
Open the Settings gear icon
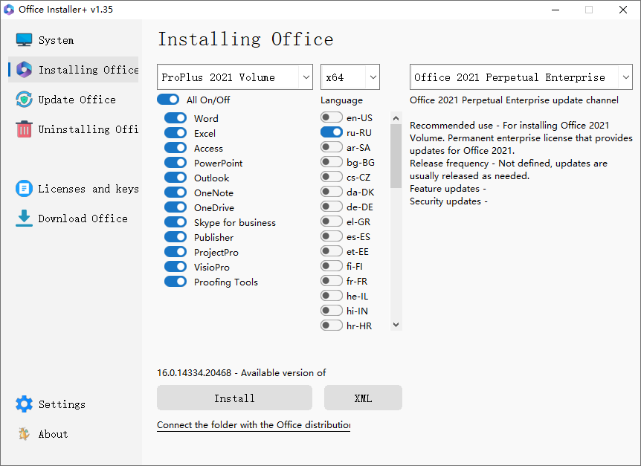pyautogui.click(x=25, y=404)
